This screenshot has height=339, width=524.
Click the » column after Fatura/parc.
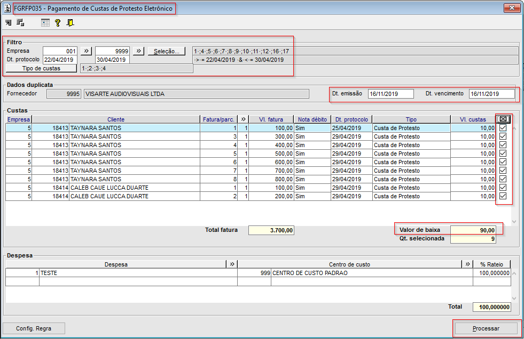click(x=243, y=119)
